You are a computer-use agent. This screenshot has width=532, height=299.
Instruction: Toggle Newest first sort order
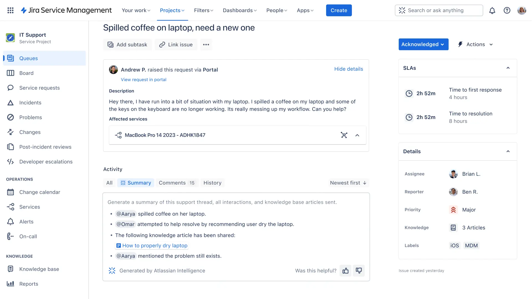point(348,183)
